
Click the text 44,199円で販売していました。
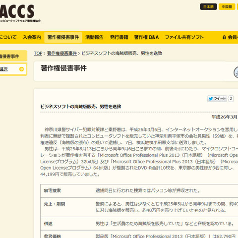tap(70, 175)
